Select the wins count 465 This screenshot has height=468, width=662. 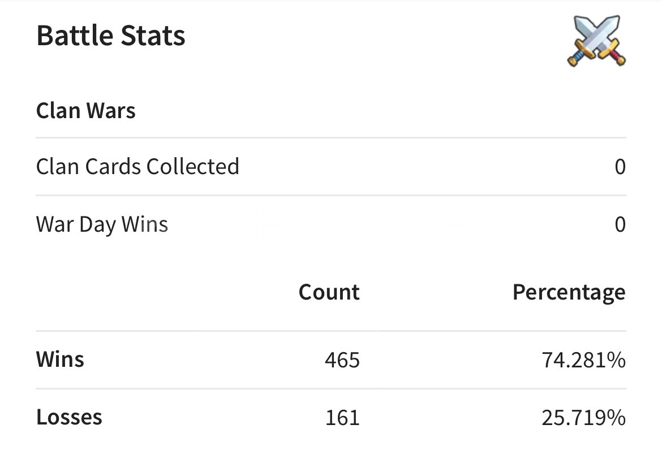pos(342,360)
